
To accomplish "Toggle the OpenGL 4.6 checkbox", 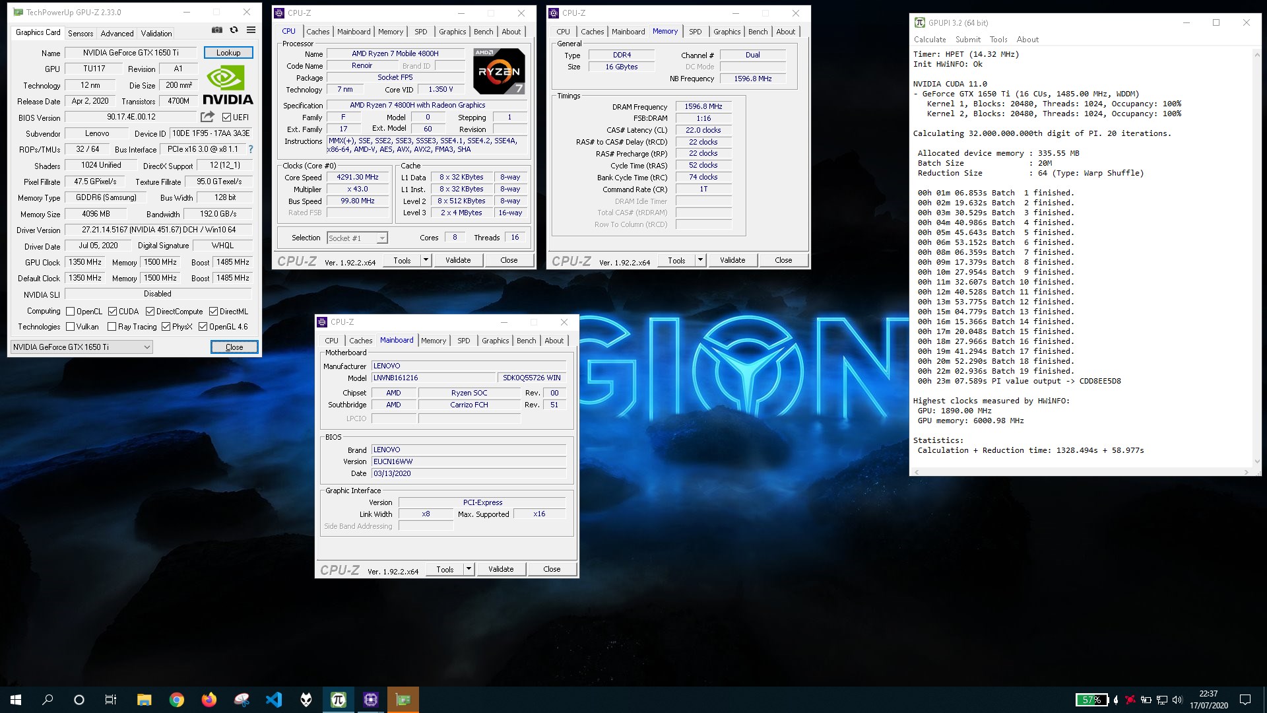I will tap(203, 327).
